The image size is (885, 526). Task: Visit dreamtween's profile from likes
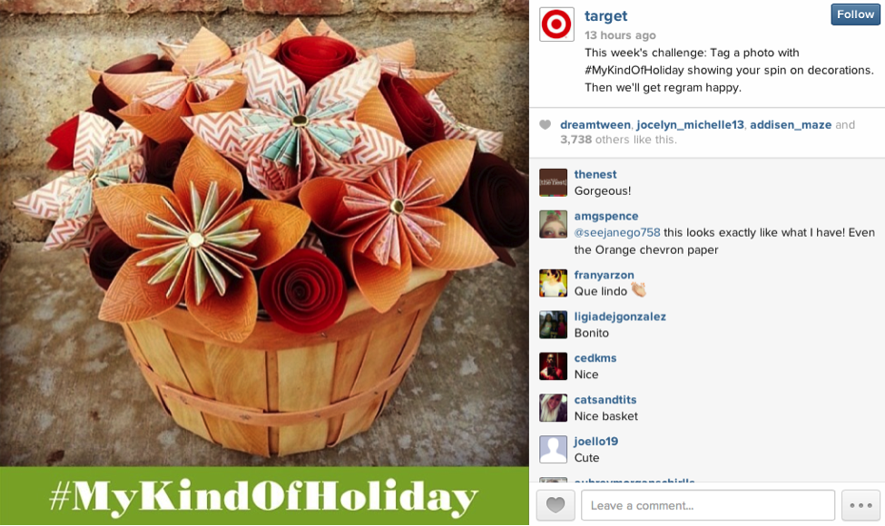(x=595, y=124)
